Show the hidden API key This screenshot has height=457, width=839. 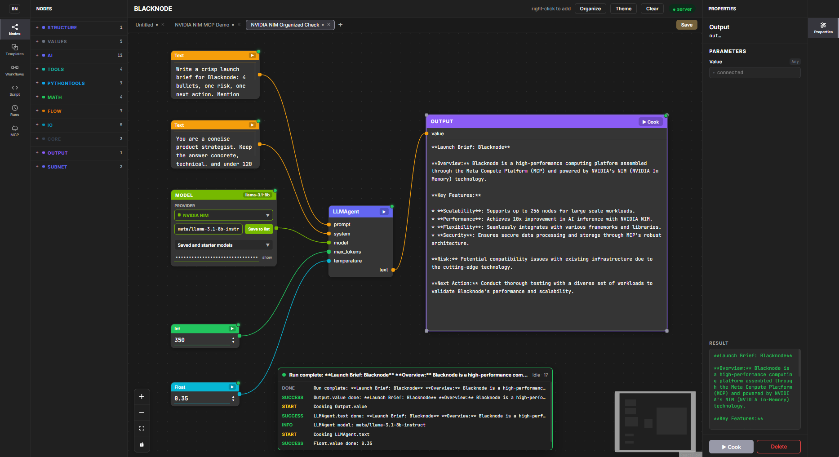coord(267,257)
